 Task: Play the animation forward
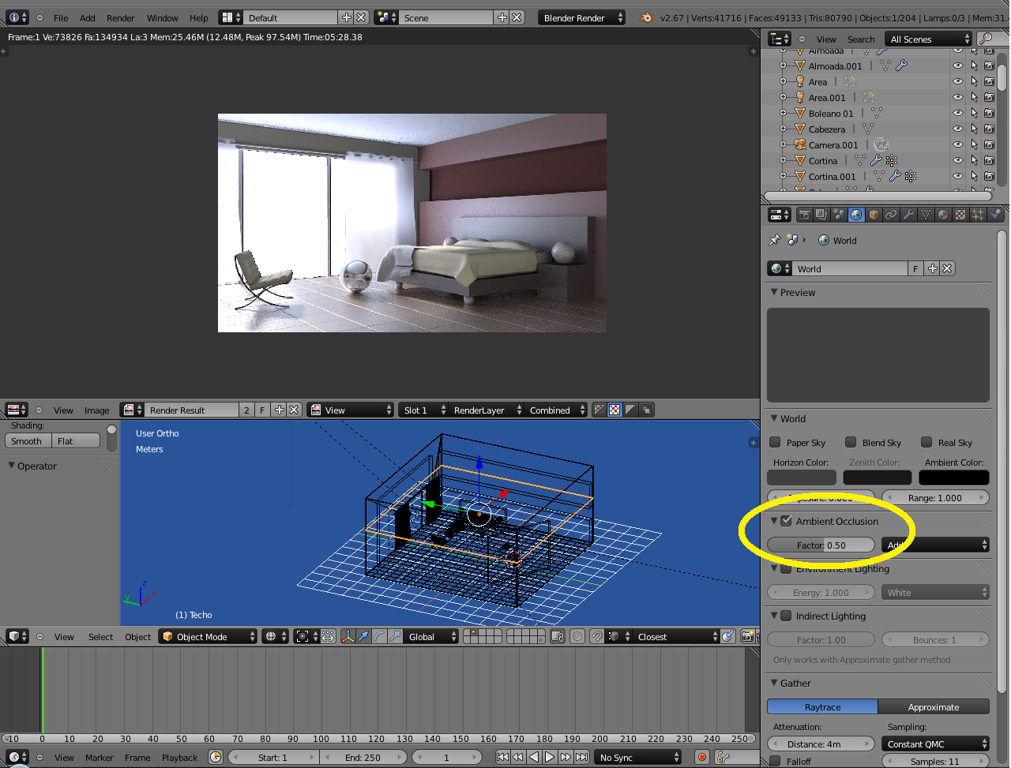pos(550,757)
